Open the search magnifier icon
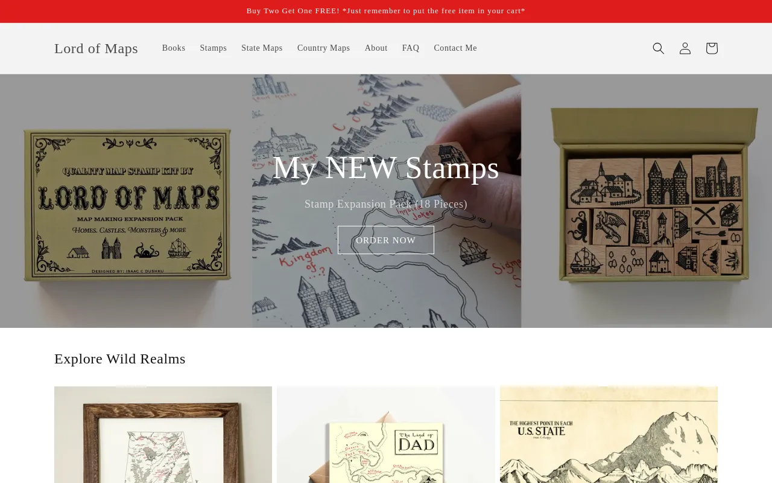Screen dimensions: 772x483 tap(659, 48)
